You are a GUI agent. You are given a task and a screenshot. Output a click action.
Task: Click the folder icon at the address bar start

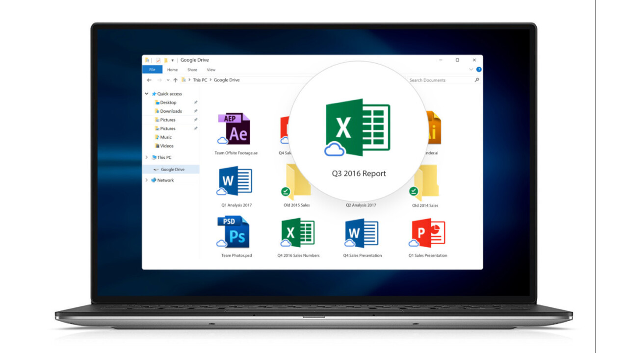(x=183, y=80)
